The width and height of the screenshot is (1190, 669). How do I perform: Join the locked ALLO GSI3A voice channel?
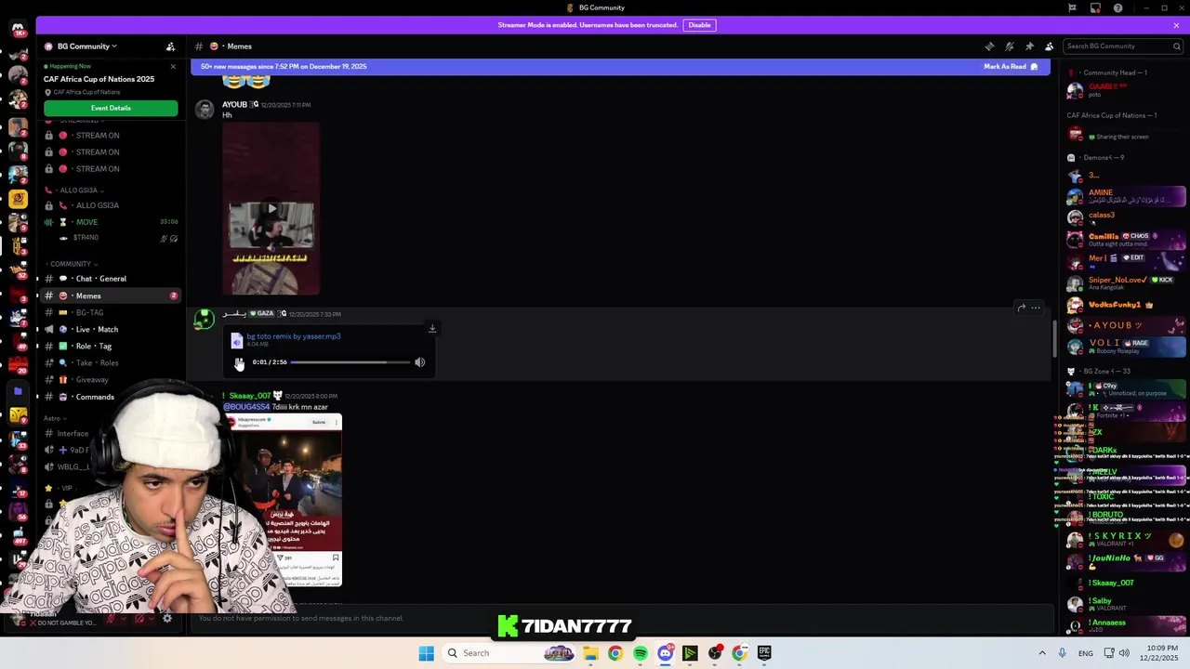pos(111,205)
